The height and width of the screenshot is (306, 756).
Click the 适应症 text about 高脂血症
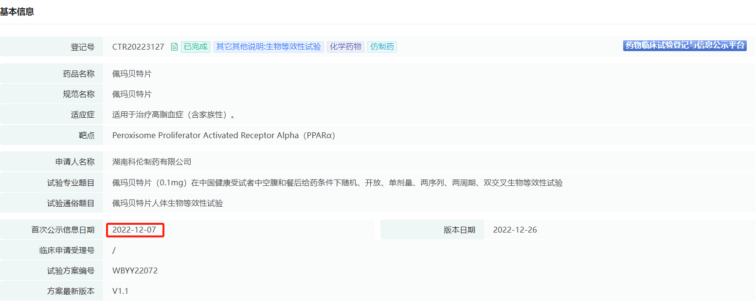click(x=174, y=115)
